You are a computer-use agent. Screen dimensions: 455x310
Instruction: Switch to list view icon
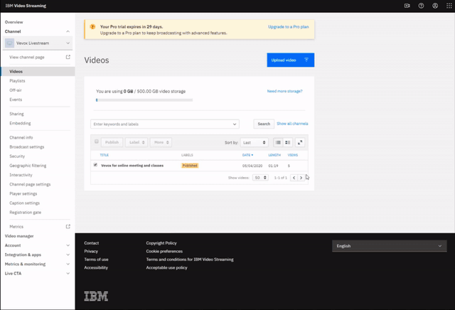278,142
